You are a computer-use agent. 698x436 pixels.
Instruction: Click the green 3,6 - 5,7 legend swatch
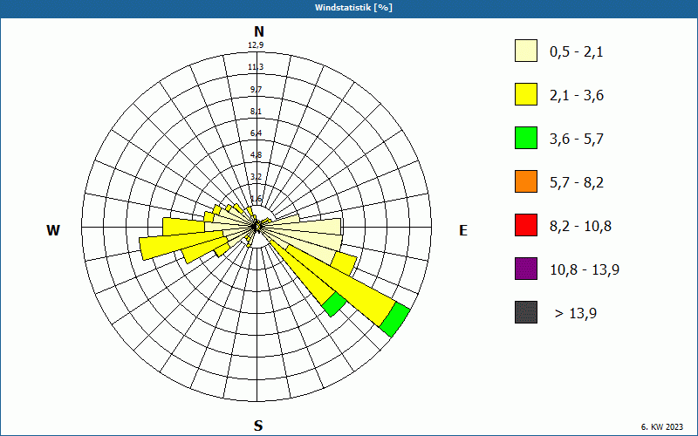point(526,138)
